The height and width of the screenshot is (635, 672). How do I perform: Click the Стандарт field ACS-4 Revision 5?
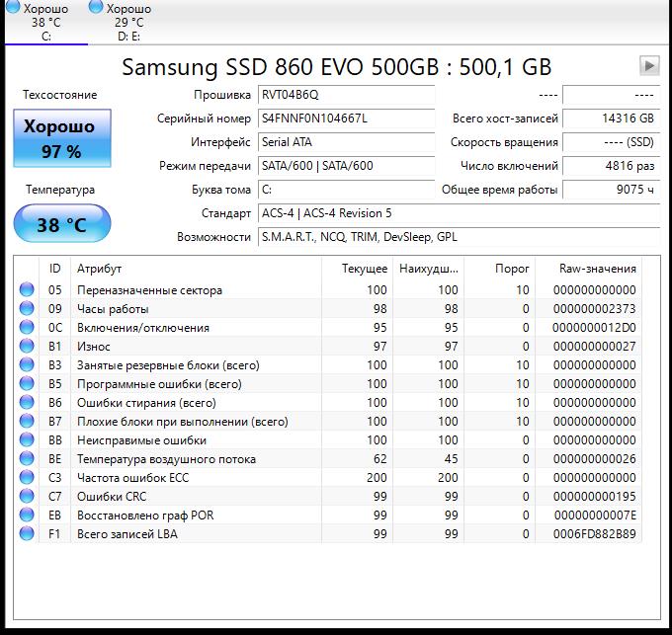[x=459, y=213]
